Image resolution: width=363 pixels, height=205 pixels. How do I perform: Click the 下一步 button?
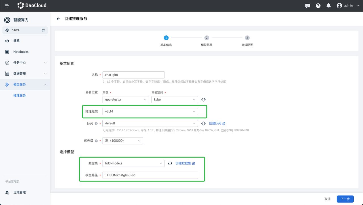345,199
